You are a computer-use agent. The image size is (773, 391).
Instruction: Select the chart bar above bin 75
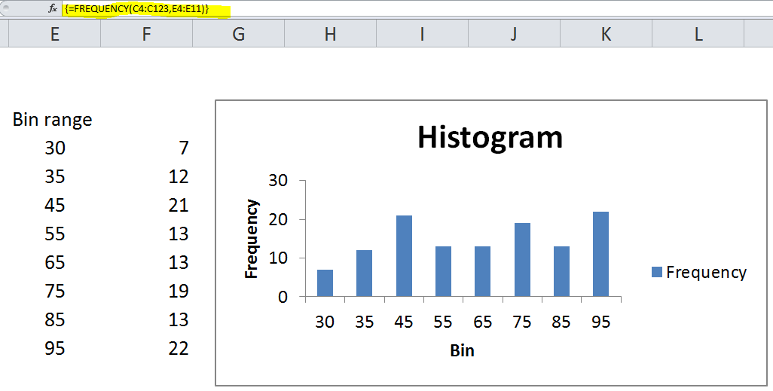coord(522,260)
